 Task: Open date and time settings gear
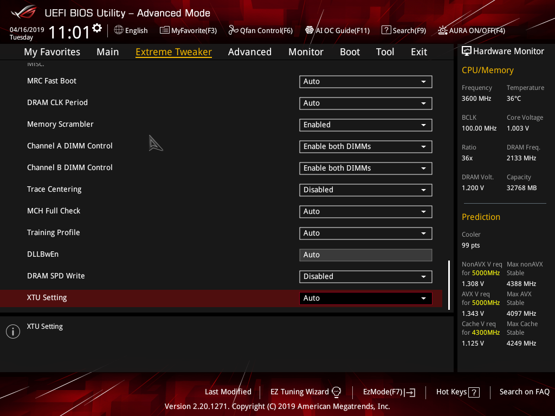96,28
